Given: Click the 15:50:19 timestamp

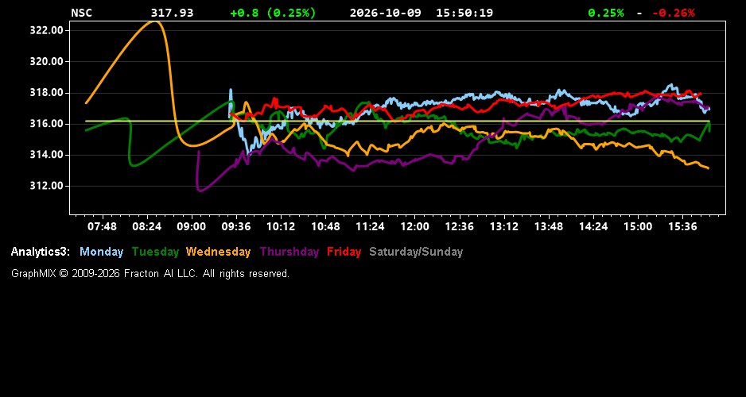Looking at the screenshot, I should [464, 13].
